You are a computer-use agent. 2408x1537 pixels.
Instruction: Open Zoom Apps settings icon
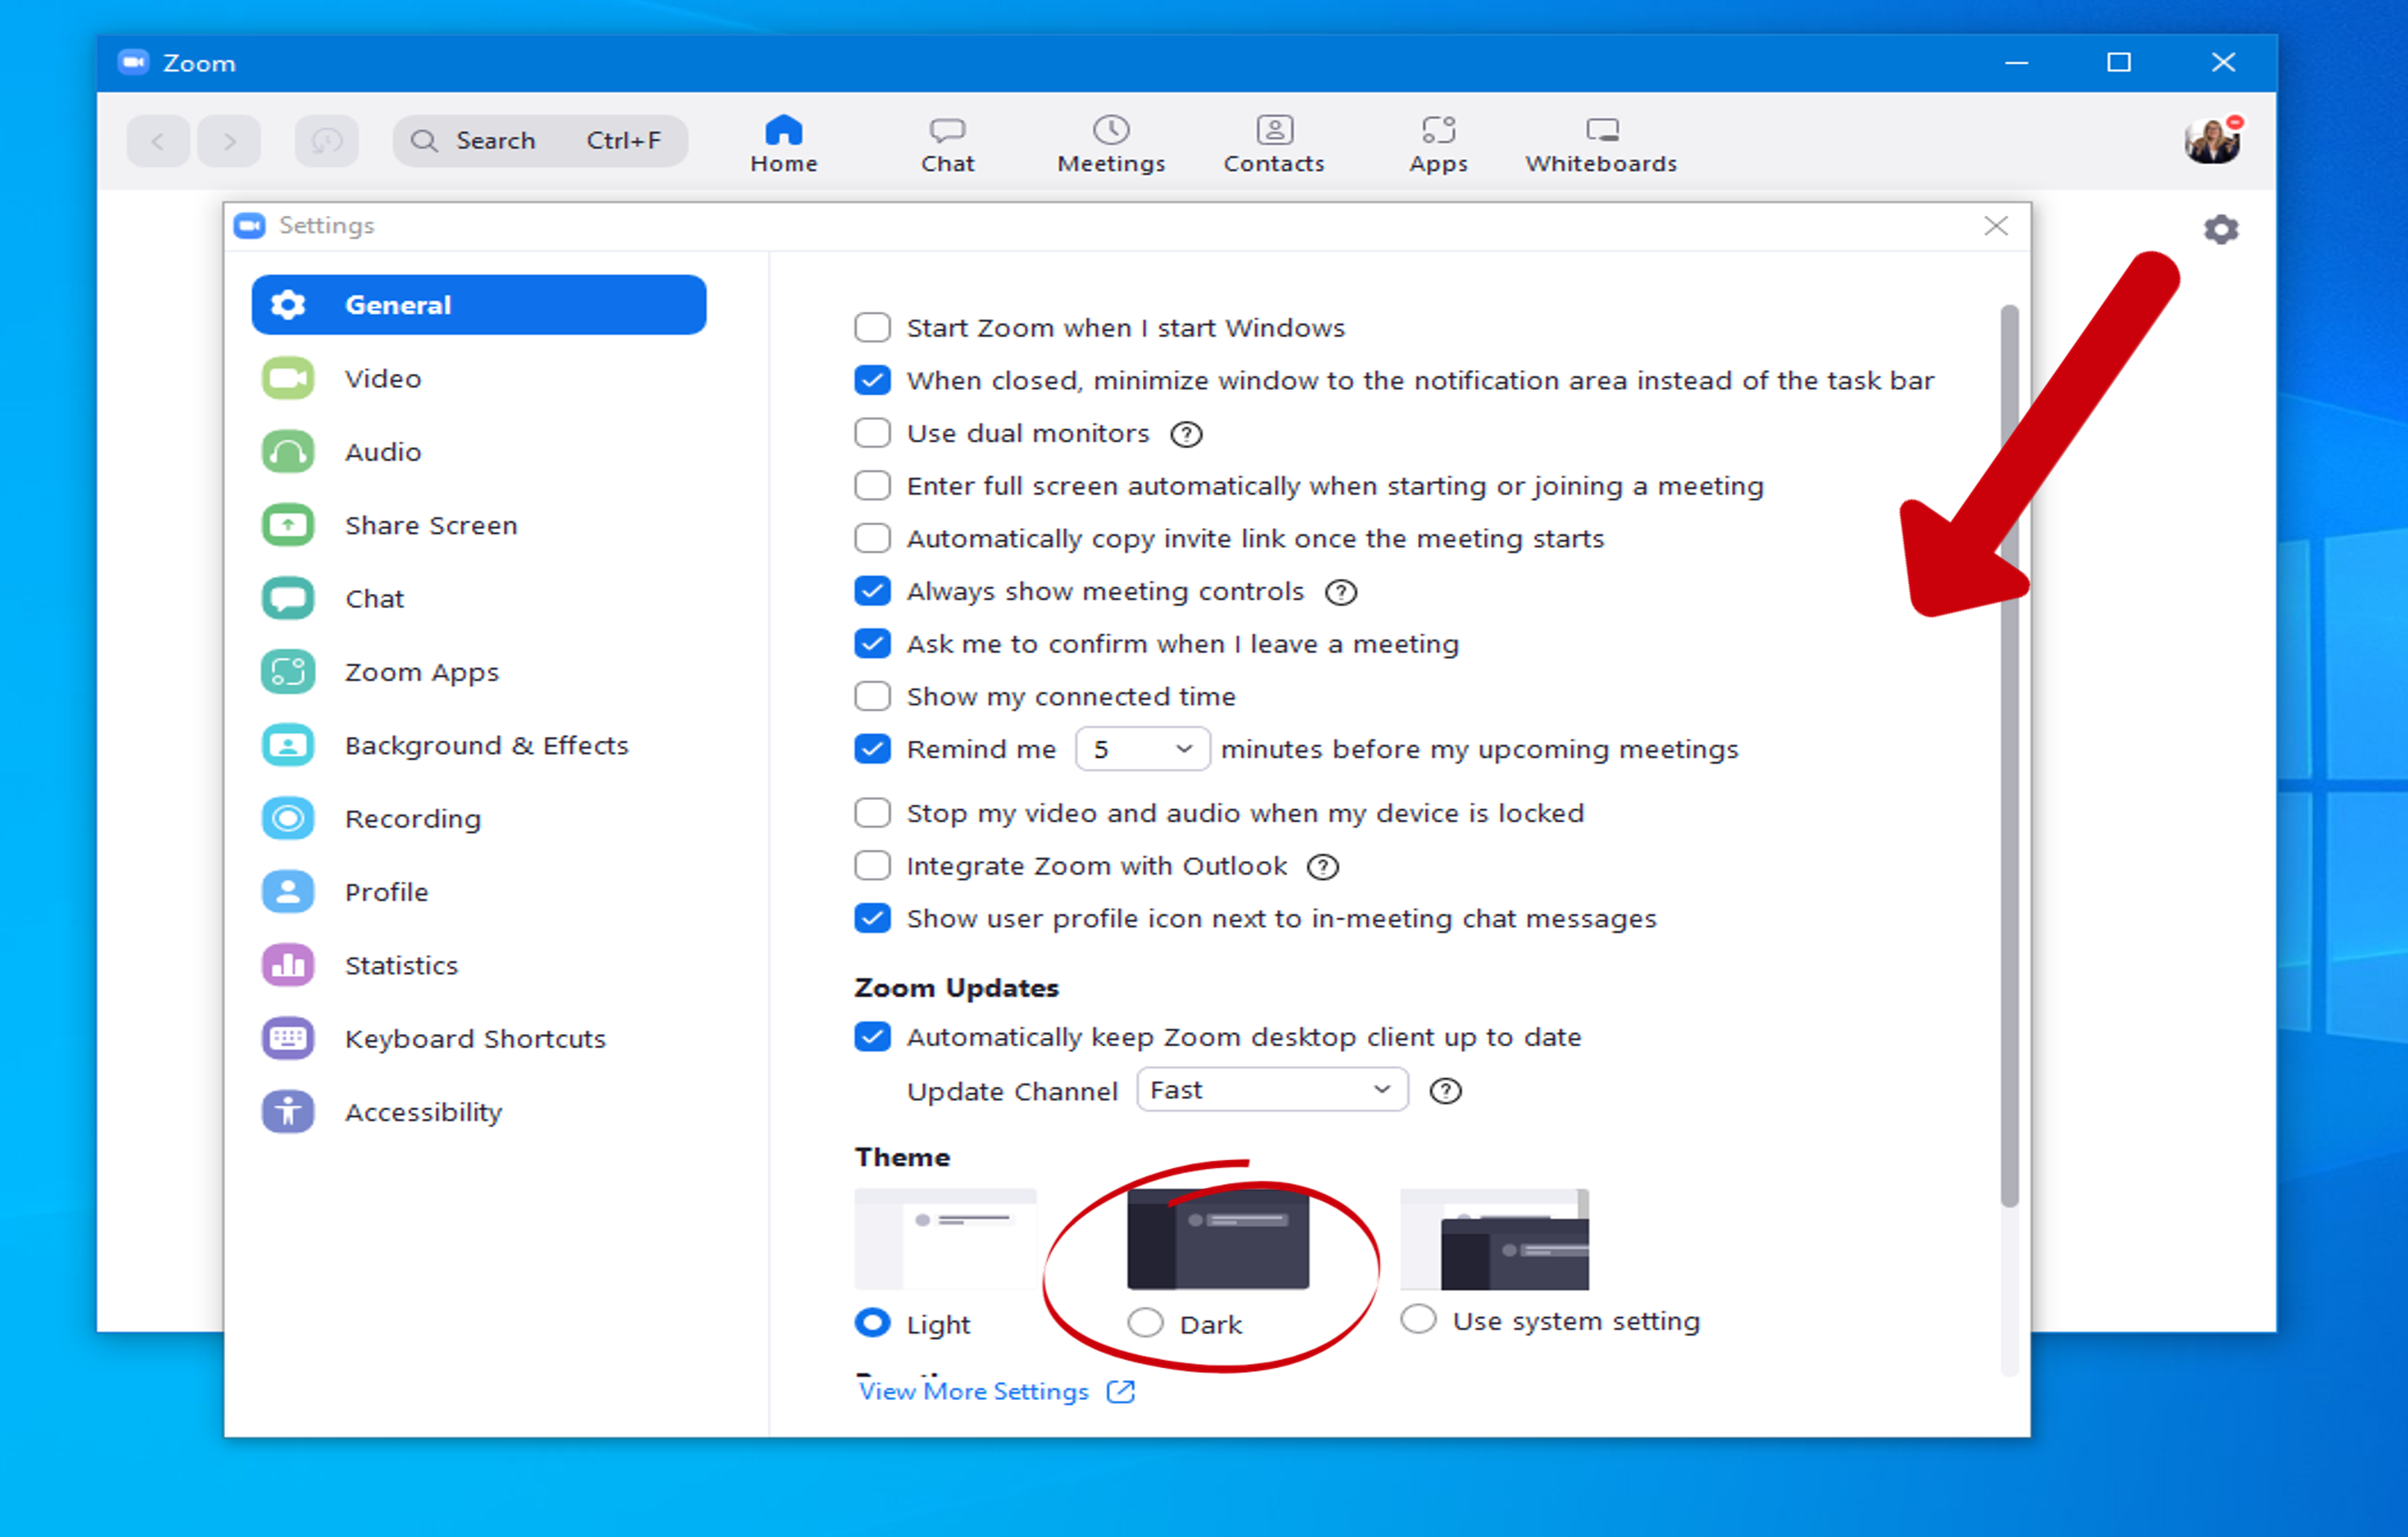(x=288, y=671)
